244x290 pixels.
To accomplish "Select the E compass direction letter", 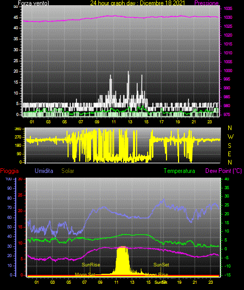I will (229, 154).
